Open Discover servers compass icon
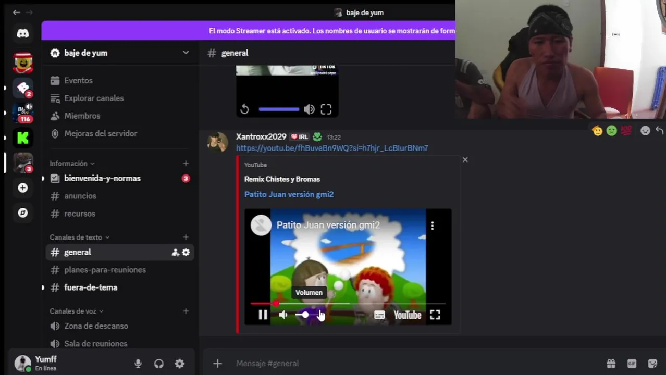The width and height of the screenshot is (666, 375). pos(22,213)
